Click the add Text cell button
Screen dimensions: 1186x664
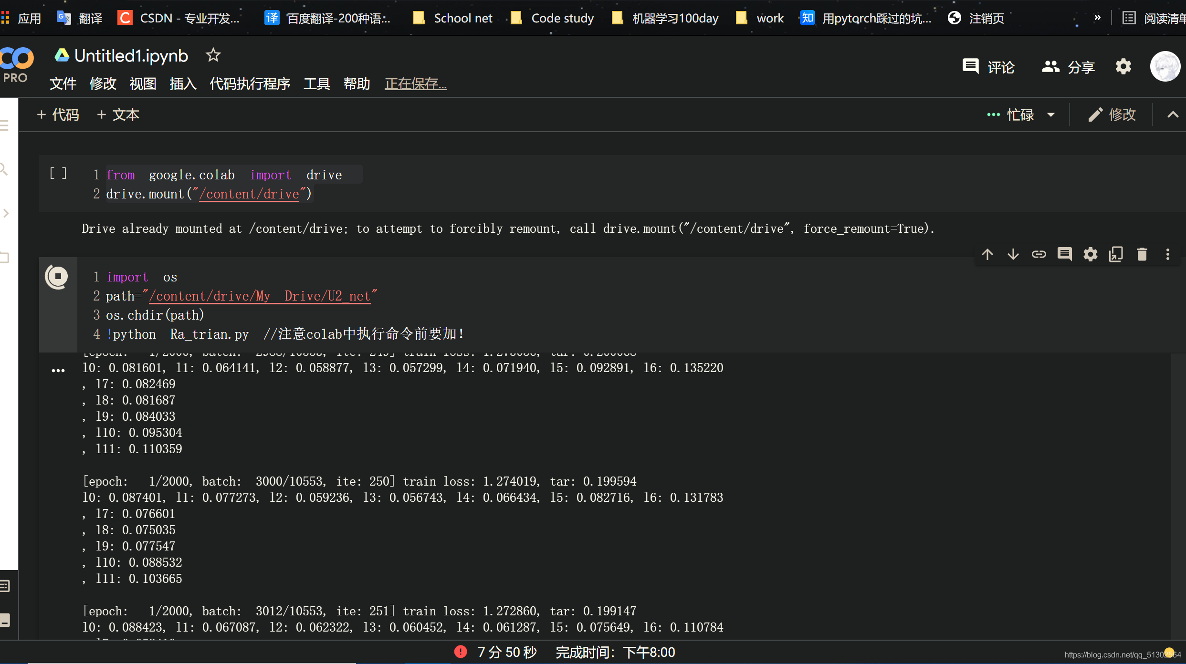pos(118,114)
